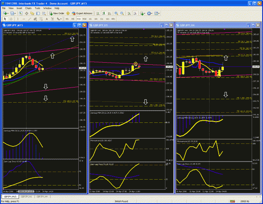This screenshot has width=263, height=204.
Task: Expand the Templates dropdown arrow
Action: [159, 13]
